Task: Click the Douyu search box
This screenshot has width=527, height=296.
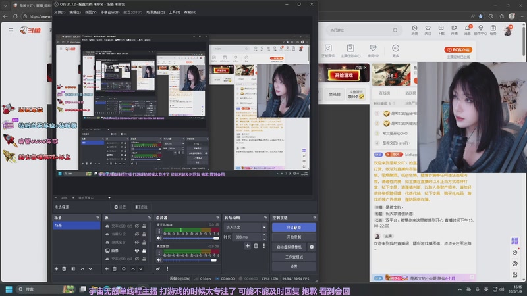Action: pos(364,30)
